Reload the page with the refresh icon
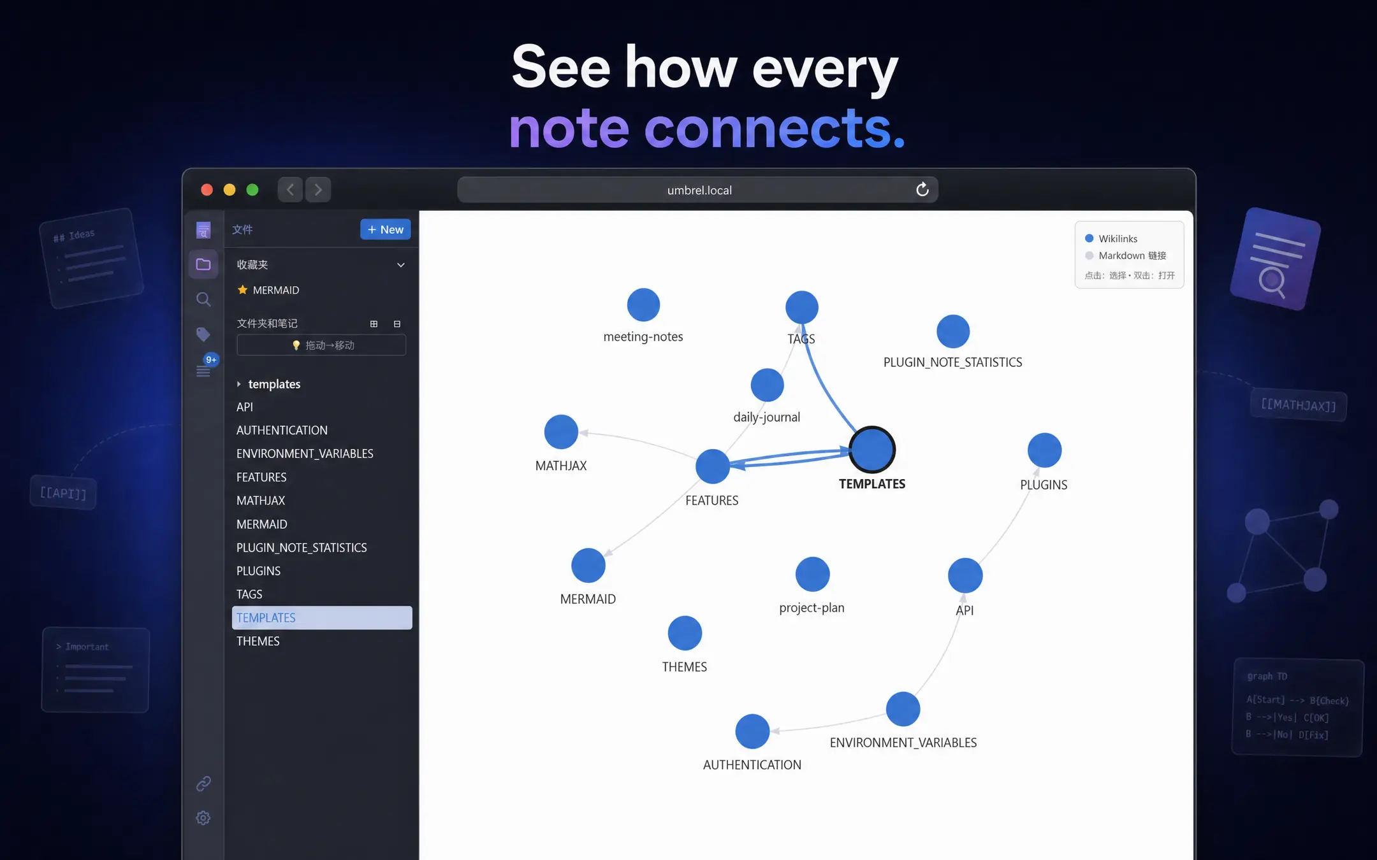Viewport: 1377px width, 860px height. pyautogui.click(x=922, y=190)
